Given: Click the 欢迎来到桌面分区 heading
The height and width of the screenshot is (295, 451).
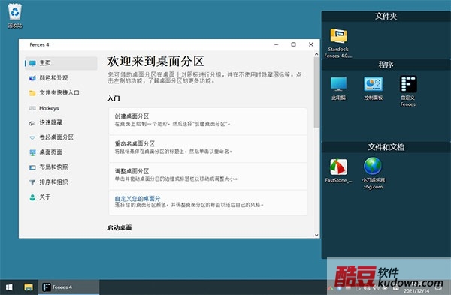Looking at the screenshot, I should pyautogui.click(x=156, y=62).
